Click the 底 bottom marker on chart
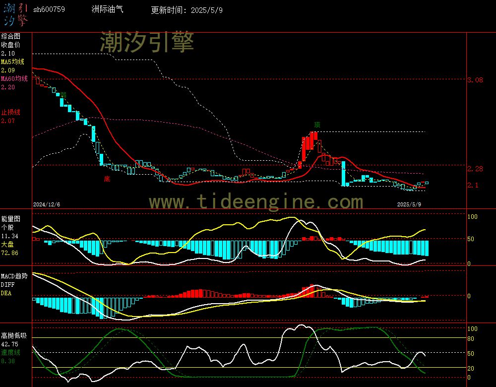Image resolution: width=496 pixels, height=387 pixels. (107, 179)
